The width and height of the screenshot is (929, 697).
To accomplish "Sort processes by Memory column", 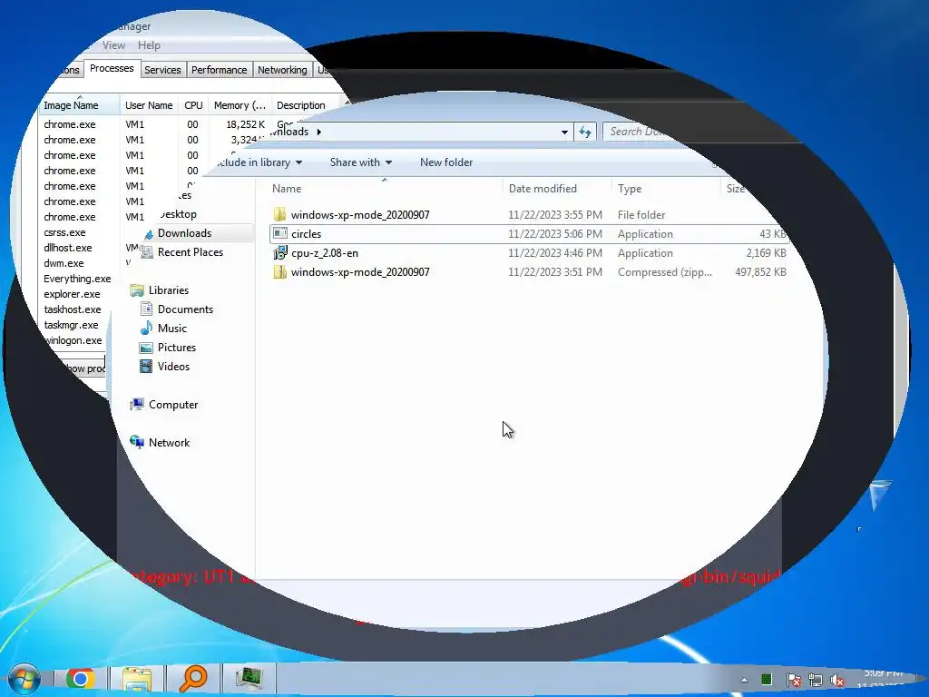I will point(240,105).
